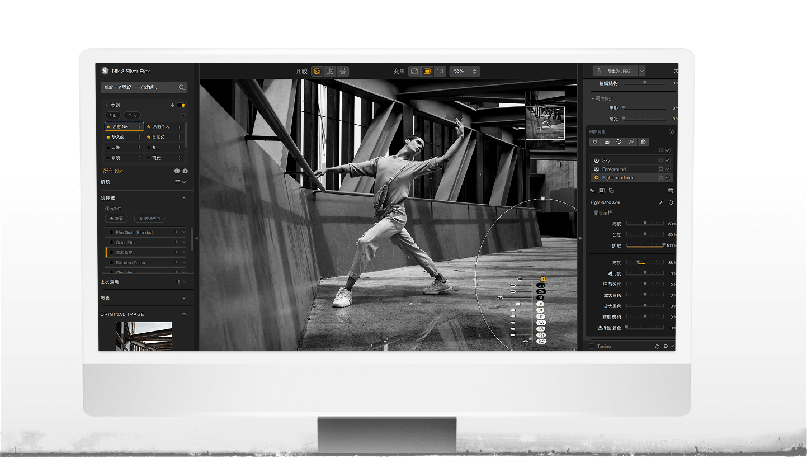Screen dimensions: 807x463
Task: Select the side-by-side compare mode
Action: click(343, 71)
